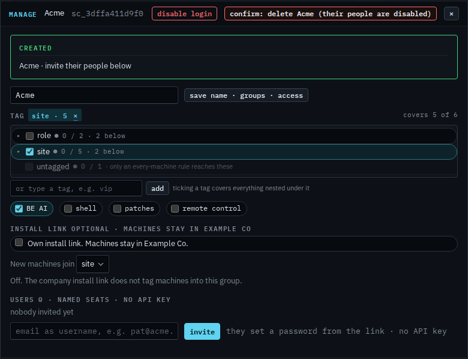Screen dimensions: 468x359
Task: Close the Manage Acme dialog
Action: [x=451, y=14]
